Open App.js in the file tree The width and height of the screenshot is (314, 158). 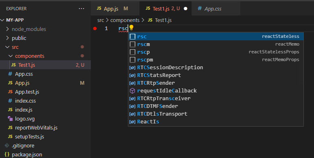point(45,83)
